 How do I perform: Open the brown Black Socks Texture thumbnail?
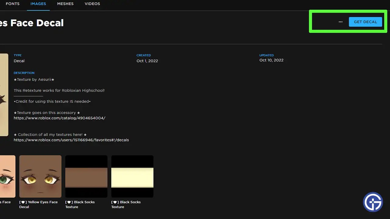click(x=86, y=176)
